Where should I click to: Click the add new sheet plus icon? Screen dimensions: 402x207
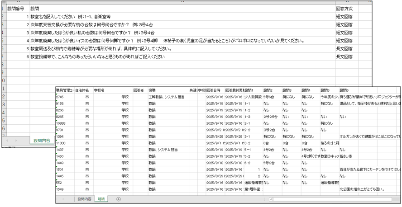pyautogui.click(x=119, y=199)
